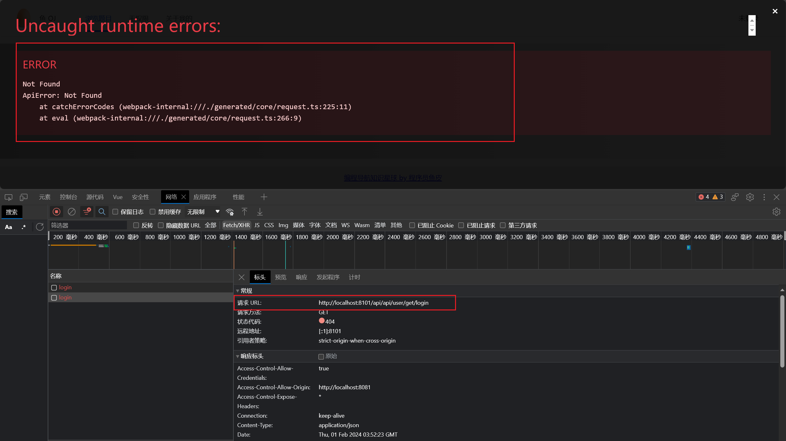Toggle the network filter bar icon

(87, 212)
